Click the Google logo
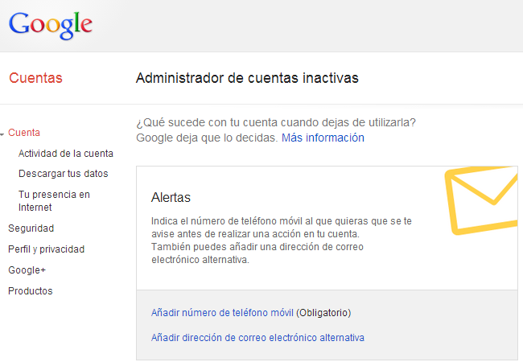The height and width of the screenshot is (362, 523). [51, 25]
